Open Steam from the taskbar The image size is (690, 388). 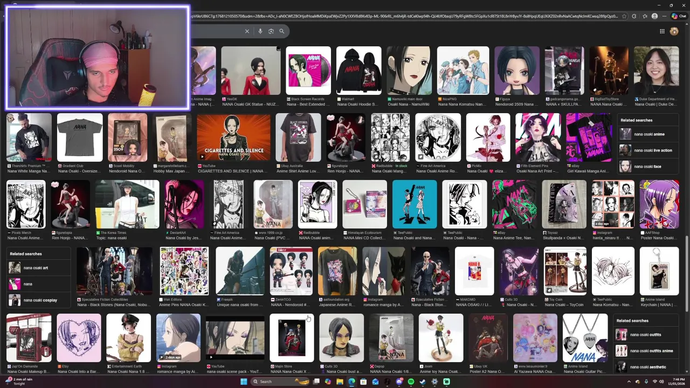click(x=423, y=382)
